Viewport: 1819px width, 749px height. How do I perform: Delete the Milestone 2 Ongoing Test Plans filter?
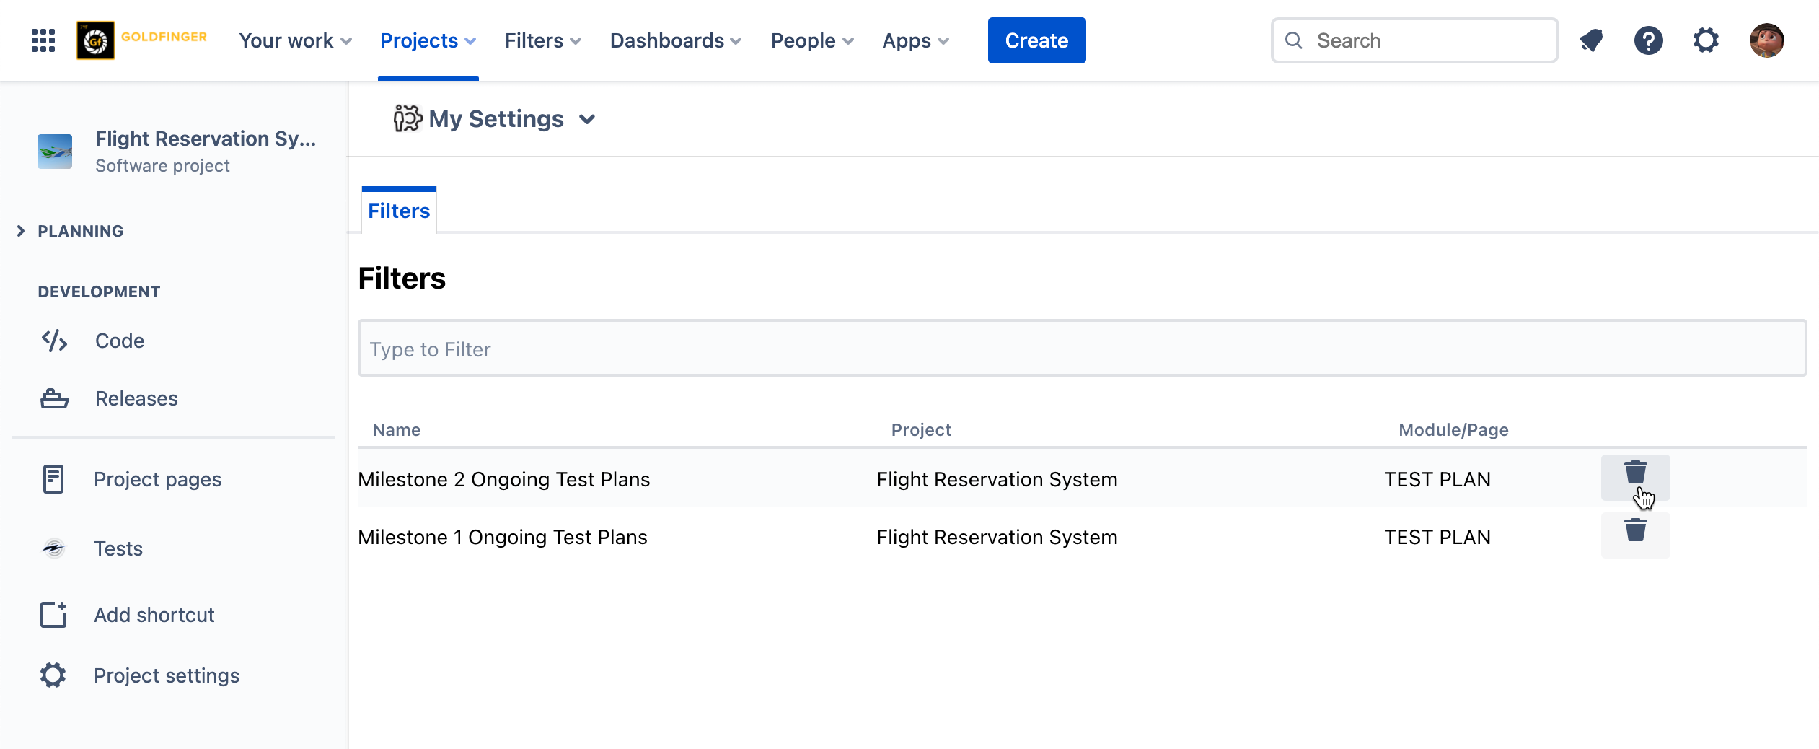[1634, 474]
